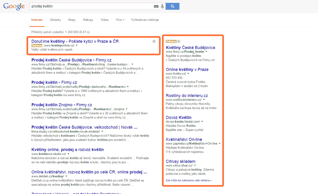Expand arrow after Prodejci-darkoveho.../Kvetinarstvi URL

[128, 87]
